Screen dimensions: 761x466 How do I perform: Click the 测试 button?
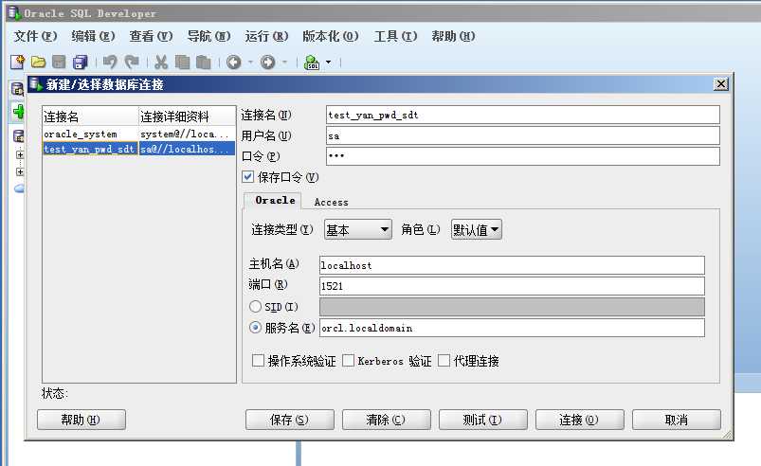coord(483,420)
